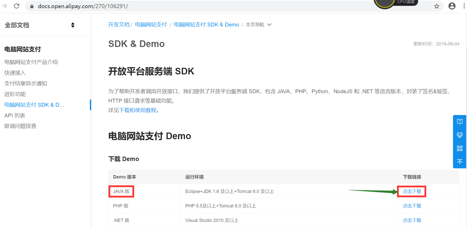The image size is (467, 228).
Task: Open 下载和使用教程 link
Action: click(x=138, y=110)
